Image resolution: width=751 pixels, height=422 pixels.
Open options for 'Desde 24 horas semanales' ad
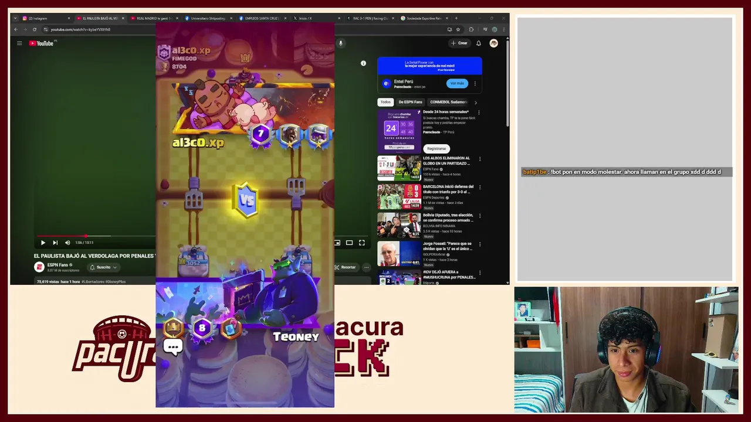click(479, 113)
